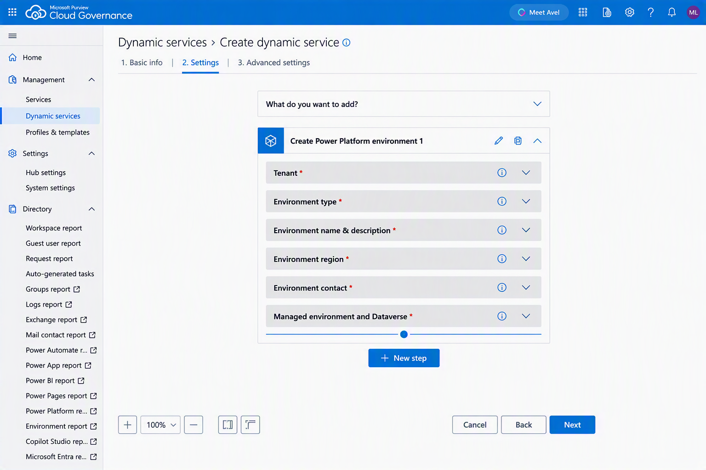Open Profiles & templates in sidebar
This screenshot has height=470, width=706.
57,132
